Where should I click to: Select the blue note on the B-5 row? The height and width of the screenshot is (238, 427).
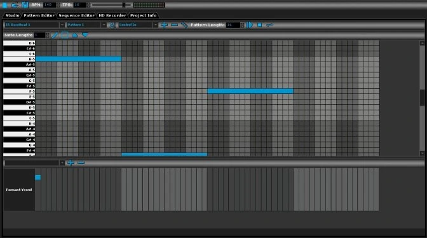(x=78, y=59)
